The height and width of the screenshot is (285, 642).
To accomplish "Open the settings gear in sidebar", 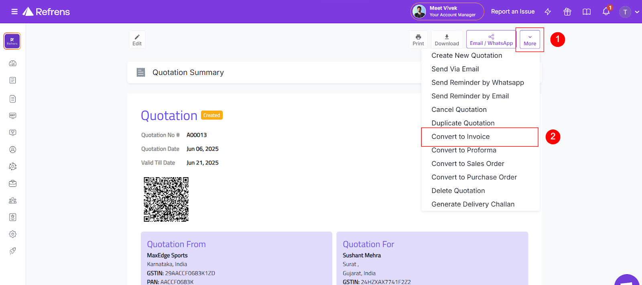I will (13, 234).
